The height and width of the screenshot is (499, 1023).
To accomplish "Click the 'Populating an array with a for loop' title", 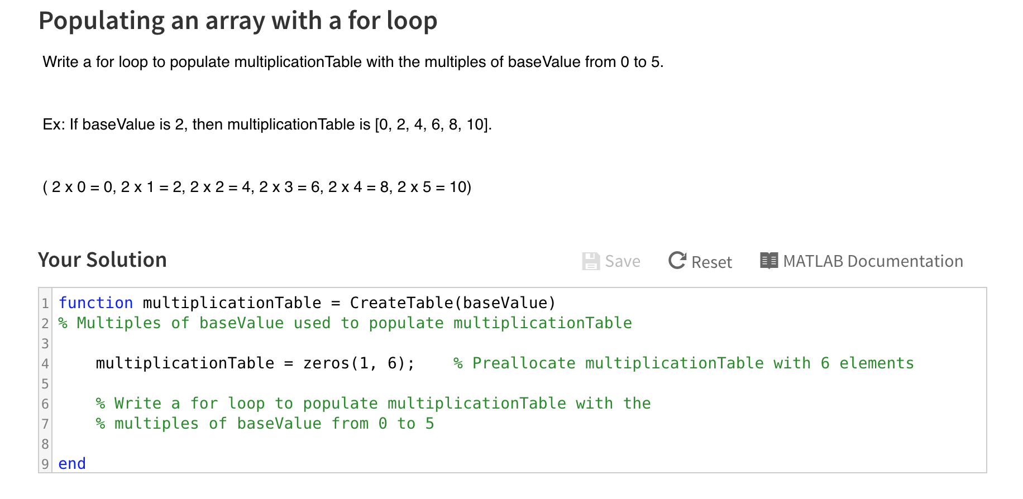I will point(238,21).
